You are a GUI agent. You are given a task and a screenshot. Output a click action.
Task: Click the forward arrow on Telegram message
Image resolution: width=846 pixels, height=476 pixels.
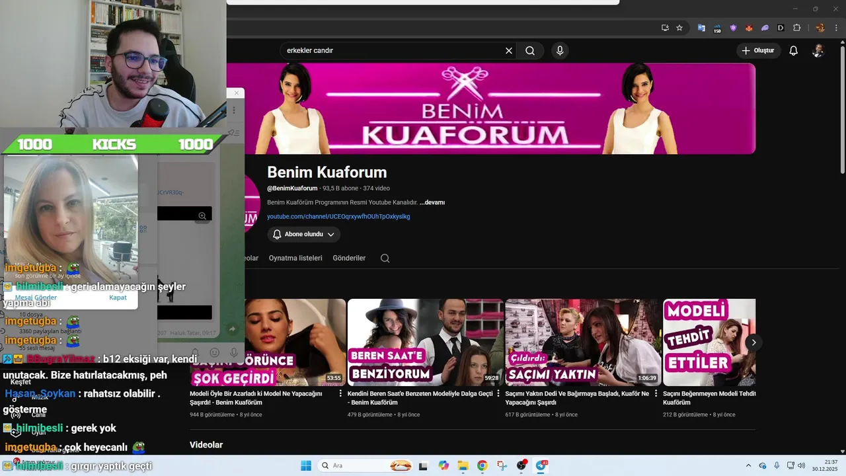[x=232, y=329]
